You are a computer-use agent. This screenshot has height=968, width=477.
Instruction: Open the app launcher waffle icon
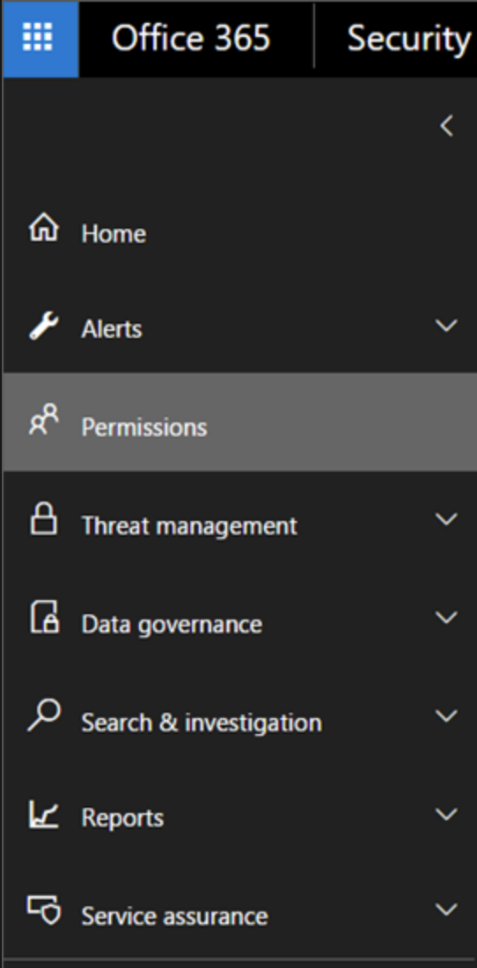click(38, 38)
